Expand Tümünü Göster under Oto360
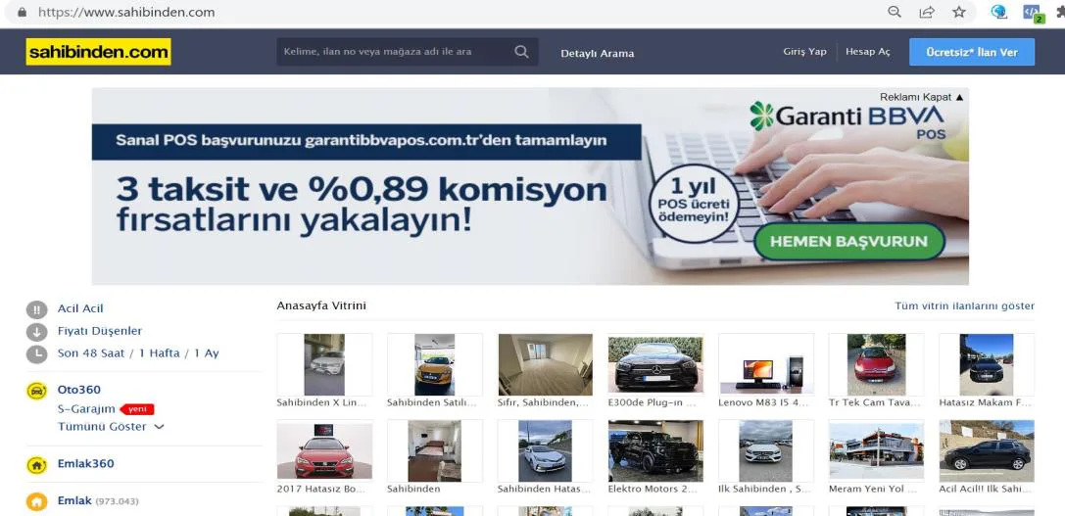This screenshot has height=516, width=1065. 111,427
